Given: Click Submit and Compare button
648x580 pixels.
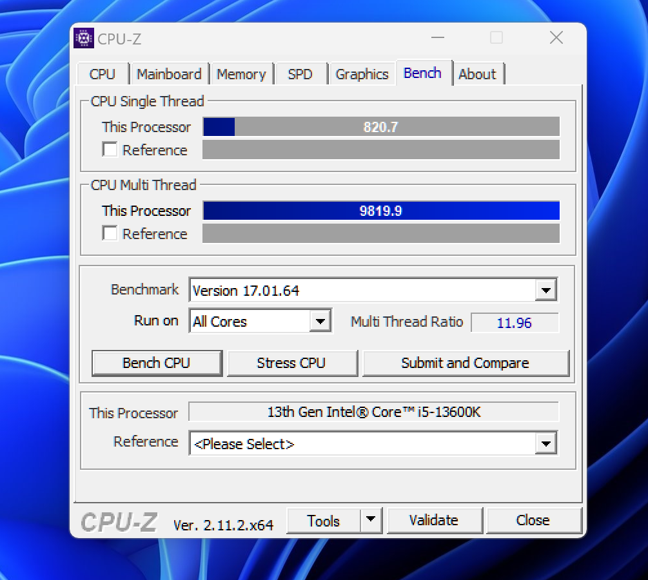Looking at the screenshot, I should tap(466, 363).
